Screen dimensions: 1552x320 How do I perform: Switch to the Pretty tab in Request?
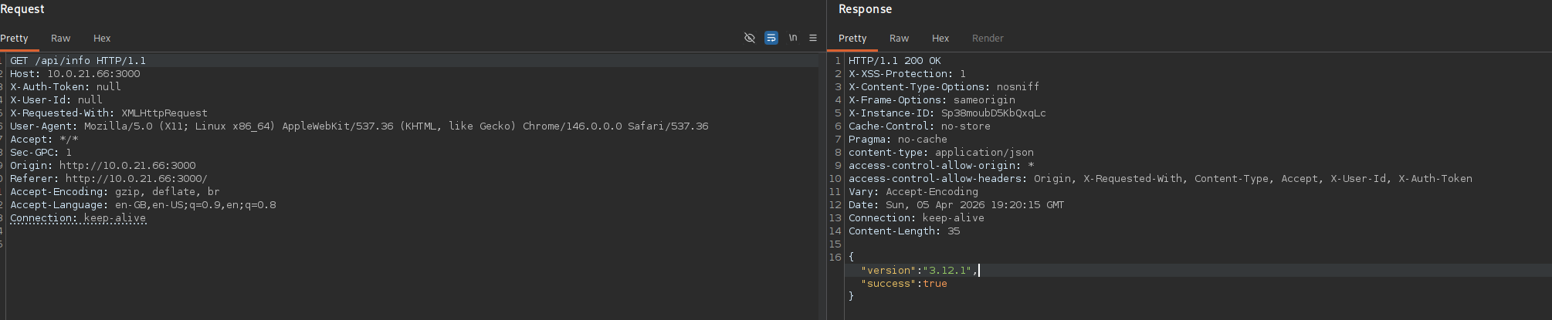[14, 38]
